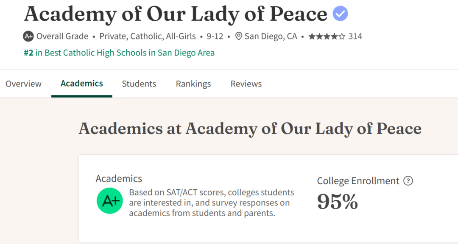Click the 314 reviews count
This screenshot has width=458, height=244.
coord(355,36)
